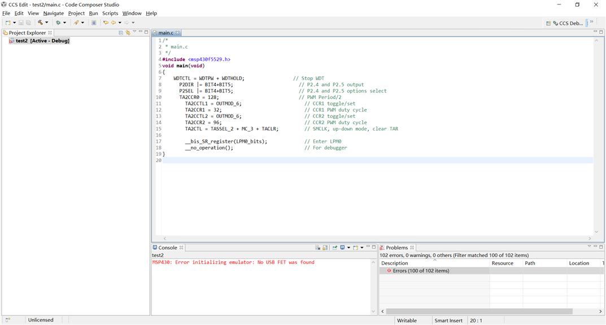Open Problems panel view menu triangle

589,247
